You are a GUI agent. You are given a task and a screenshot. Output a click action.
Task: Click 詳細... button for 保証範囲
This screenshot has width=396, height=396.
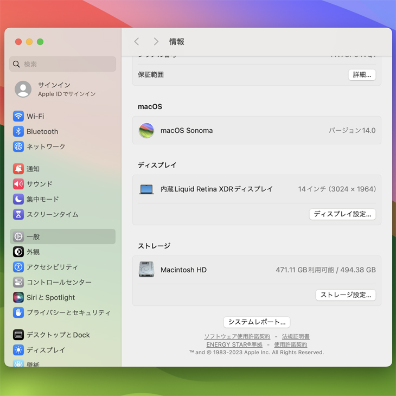[362, 75]
